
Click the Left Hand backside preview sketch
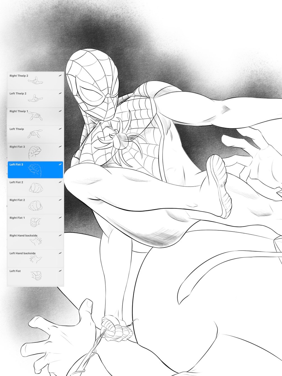(x=36, y=259)
